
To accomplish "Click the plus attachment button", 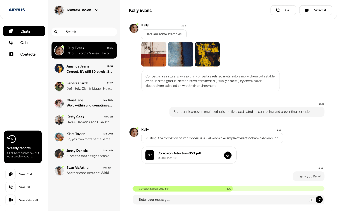I will pyautogui.click(x=312, y=200).
